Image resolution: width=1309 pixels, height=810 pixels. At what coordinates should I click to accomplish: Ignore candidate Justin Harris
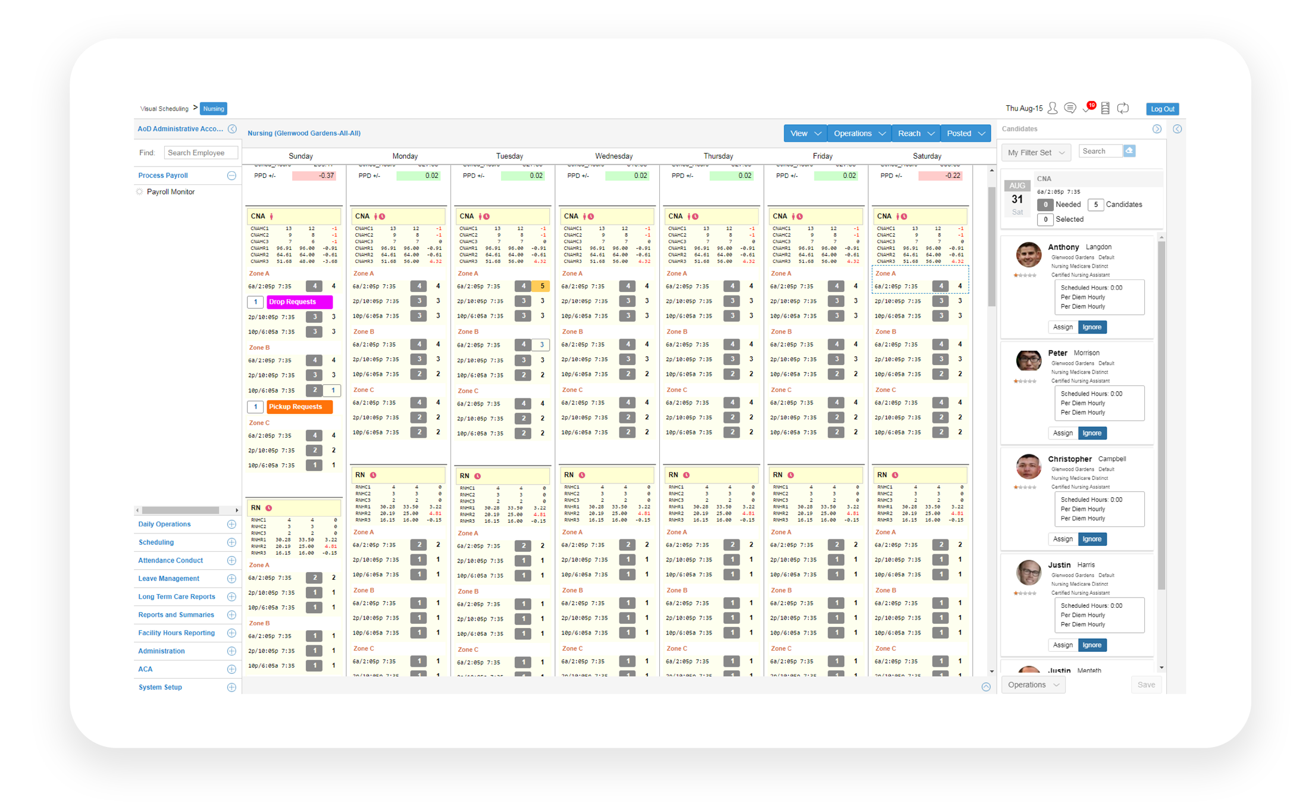coord(1092,645)
